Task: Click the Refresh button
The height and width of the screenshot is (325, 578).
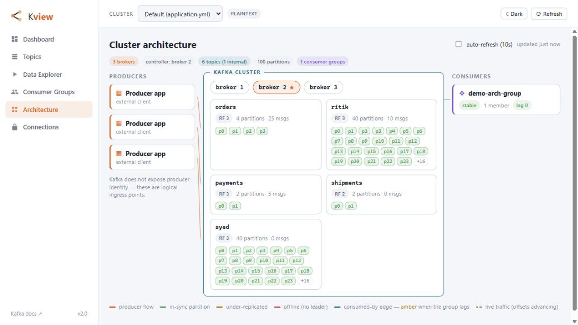Action: pyautogui.click(x=549, y=14)
